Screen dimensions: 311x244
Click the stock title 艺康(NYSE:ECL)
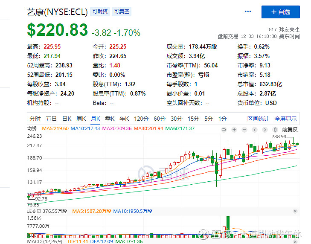[57, 12]
